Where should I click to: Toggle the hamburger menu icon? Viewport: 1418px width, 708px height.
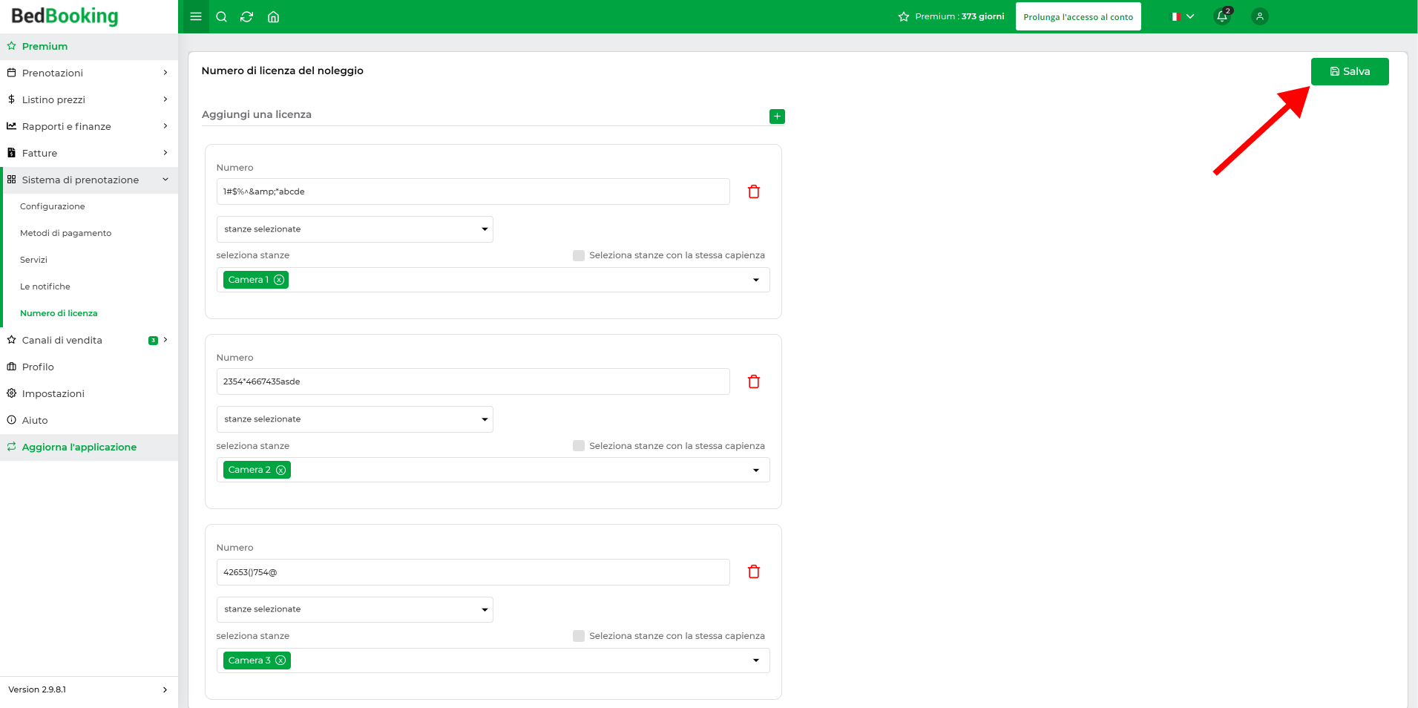(x=196, y=16)
